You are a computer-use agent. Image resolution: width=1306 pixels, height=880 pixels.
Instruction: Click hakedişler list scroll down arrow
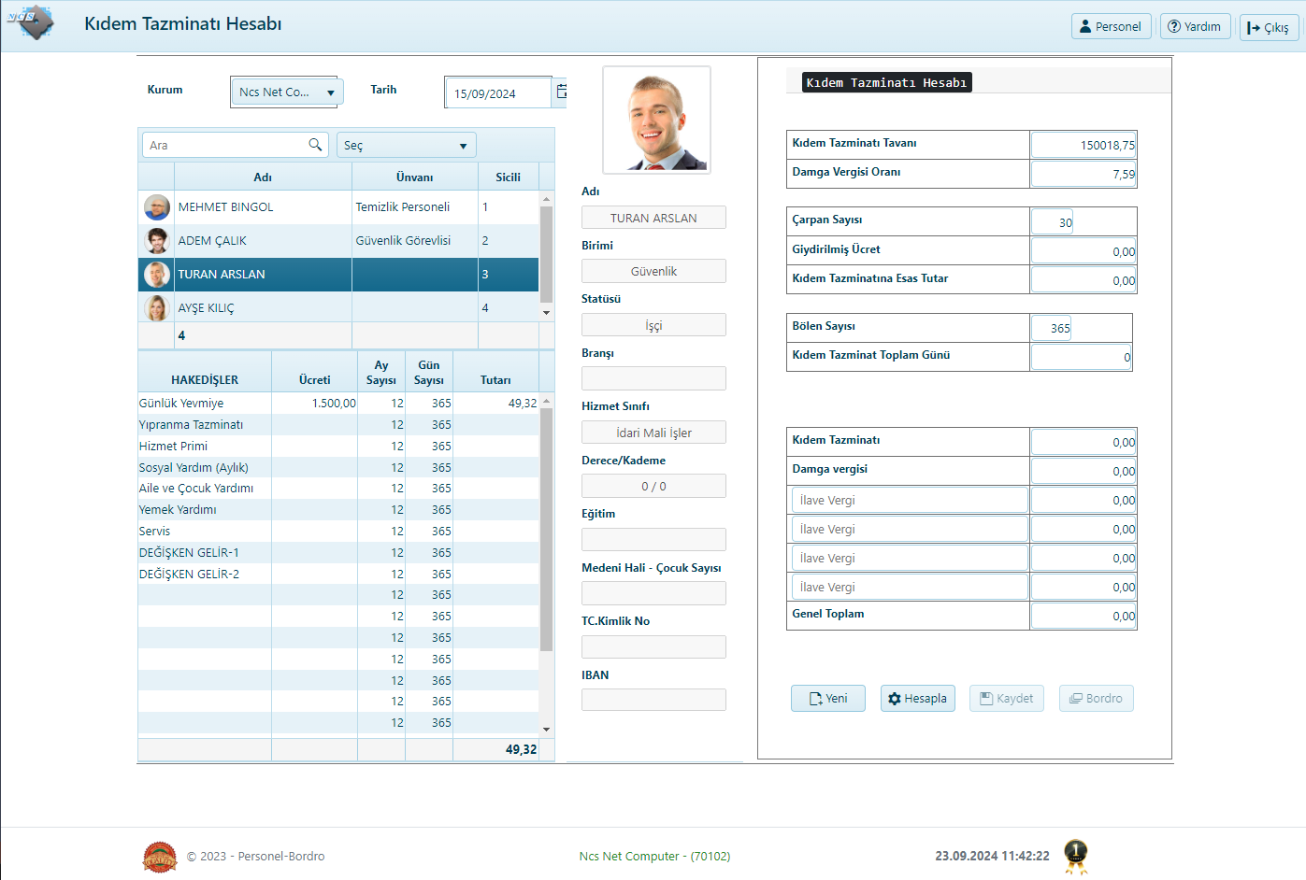click(547, 730)
